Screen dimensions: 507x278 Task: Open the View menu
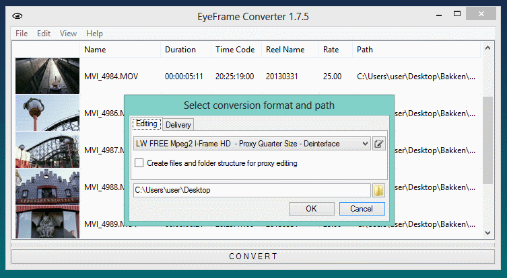pyautogui.click(x=68, y=34)
